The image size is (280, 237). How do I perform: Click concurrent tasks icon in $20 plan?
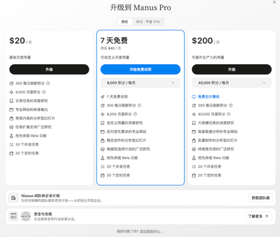tap(11, 145)
